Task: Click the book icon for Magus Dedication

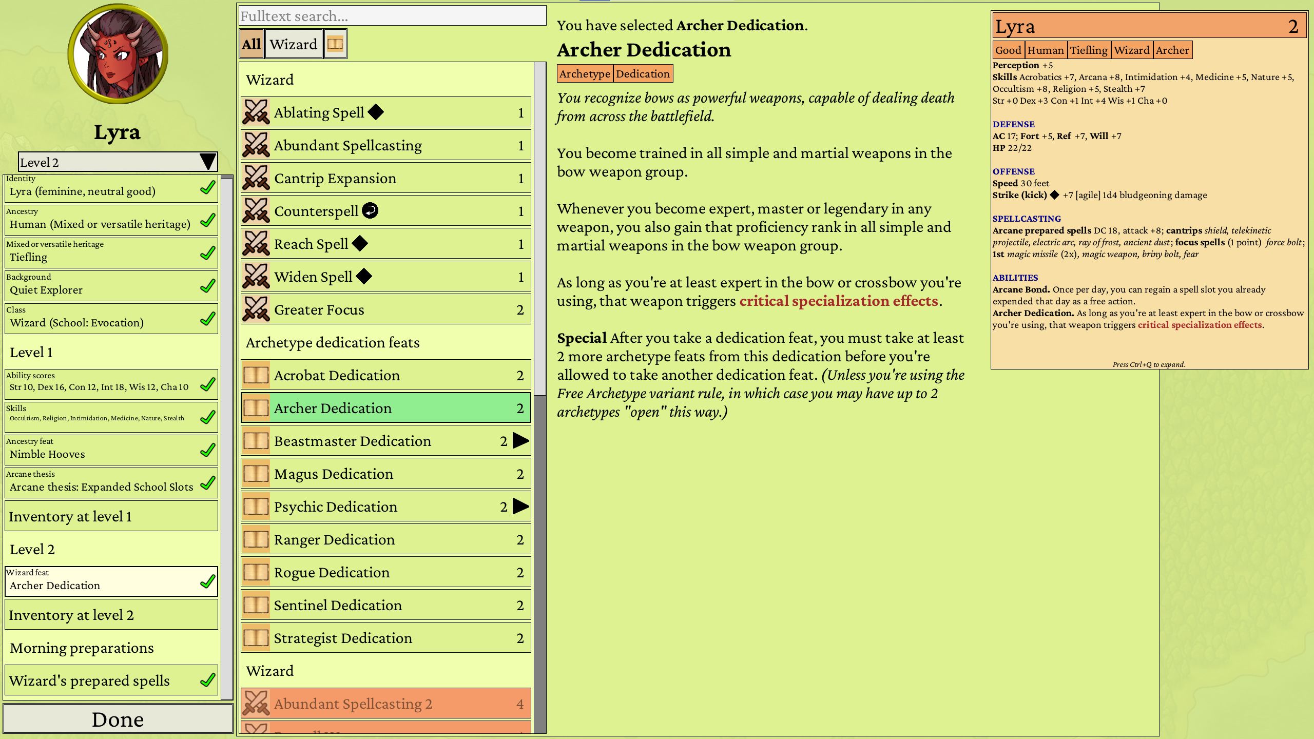Action: click(256, 473)
